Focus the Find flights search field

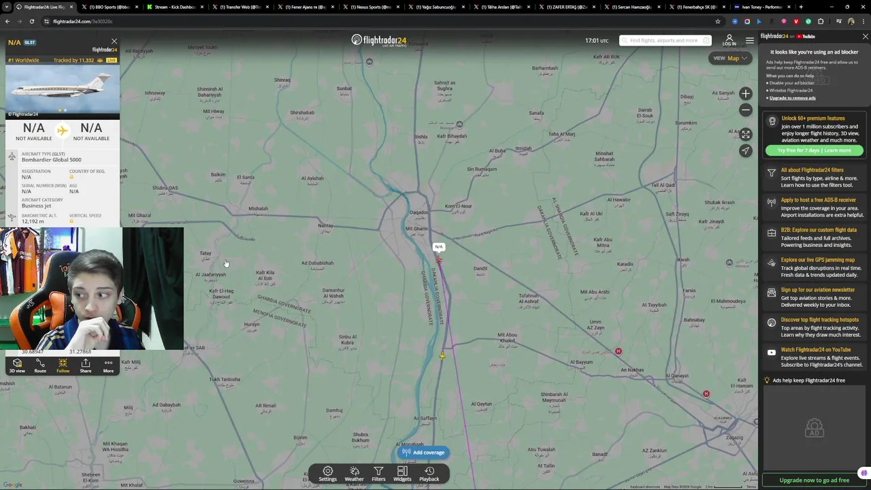(x=664, y=40)
